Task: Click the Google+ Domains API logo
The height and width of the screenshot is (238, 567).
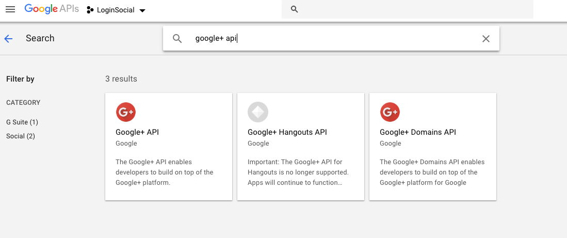Action: [390, 112]
